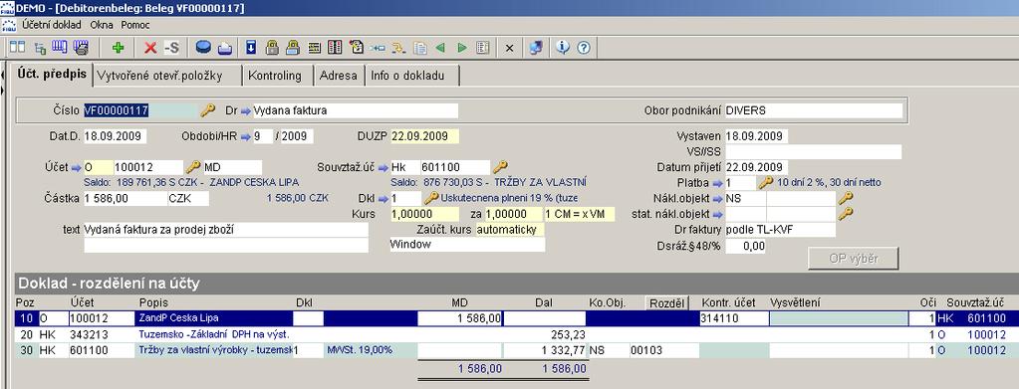Delete with the red X toolbar icon

pos(150,48)
